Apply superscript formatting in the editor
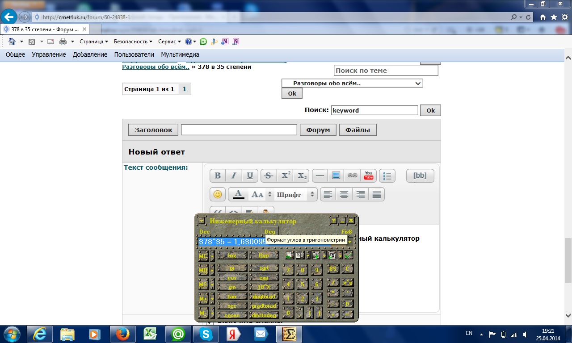Image resolution: width=572 pixels, height=343 pixels. pos(286,176)
